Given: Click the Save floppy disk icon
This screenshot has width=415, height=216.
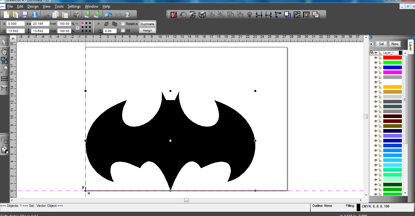Looking at the screenshot, I should (25, 15).
